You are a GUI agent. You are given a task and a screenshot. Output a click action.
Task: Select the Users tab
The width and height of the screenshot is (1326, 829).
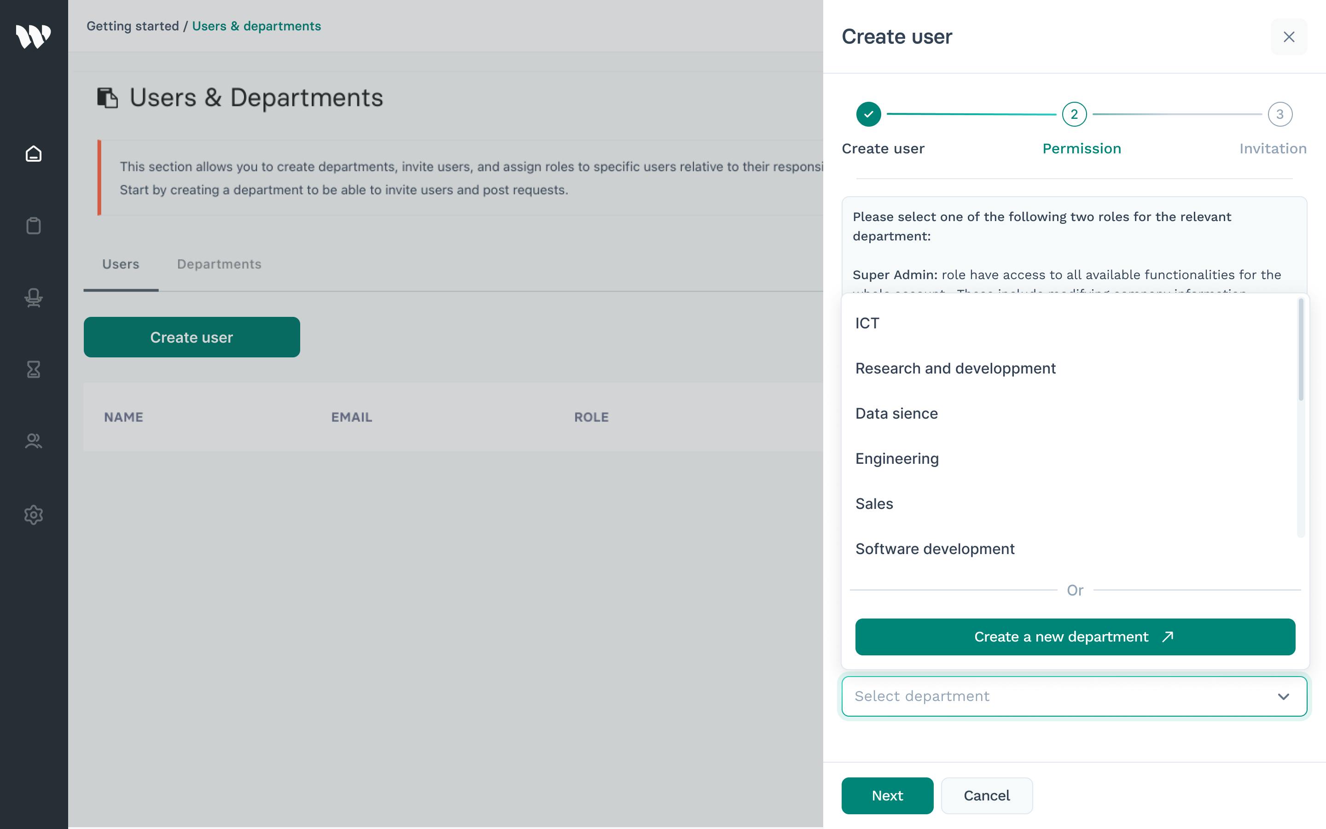[x=121, y=264]
